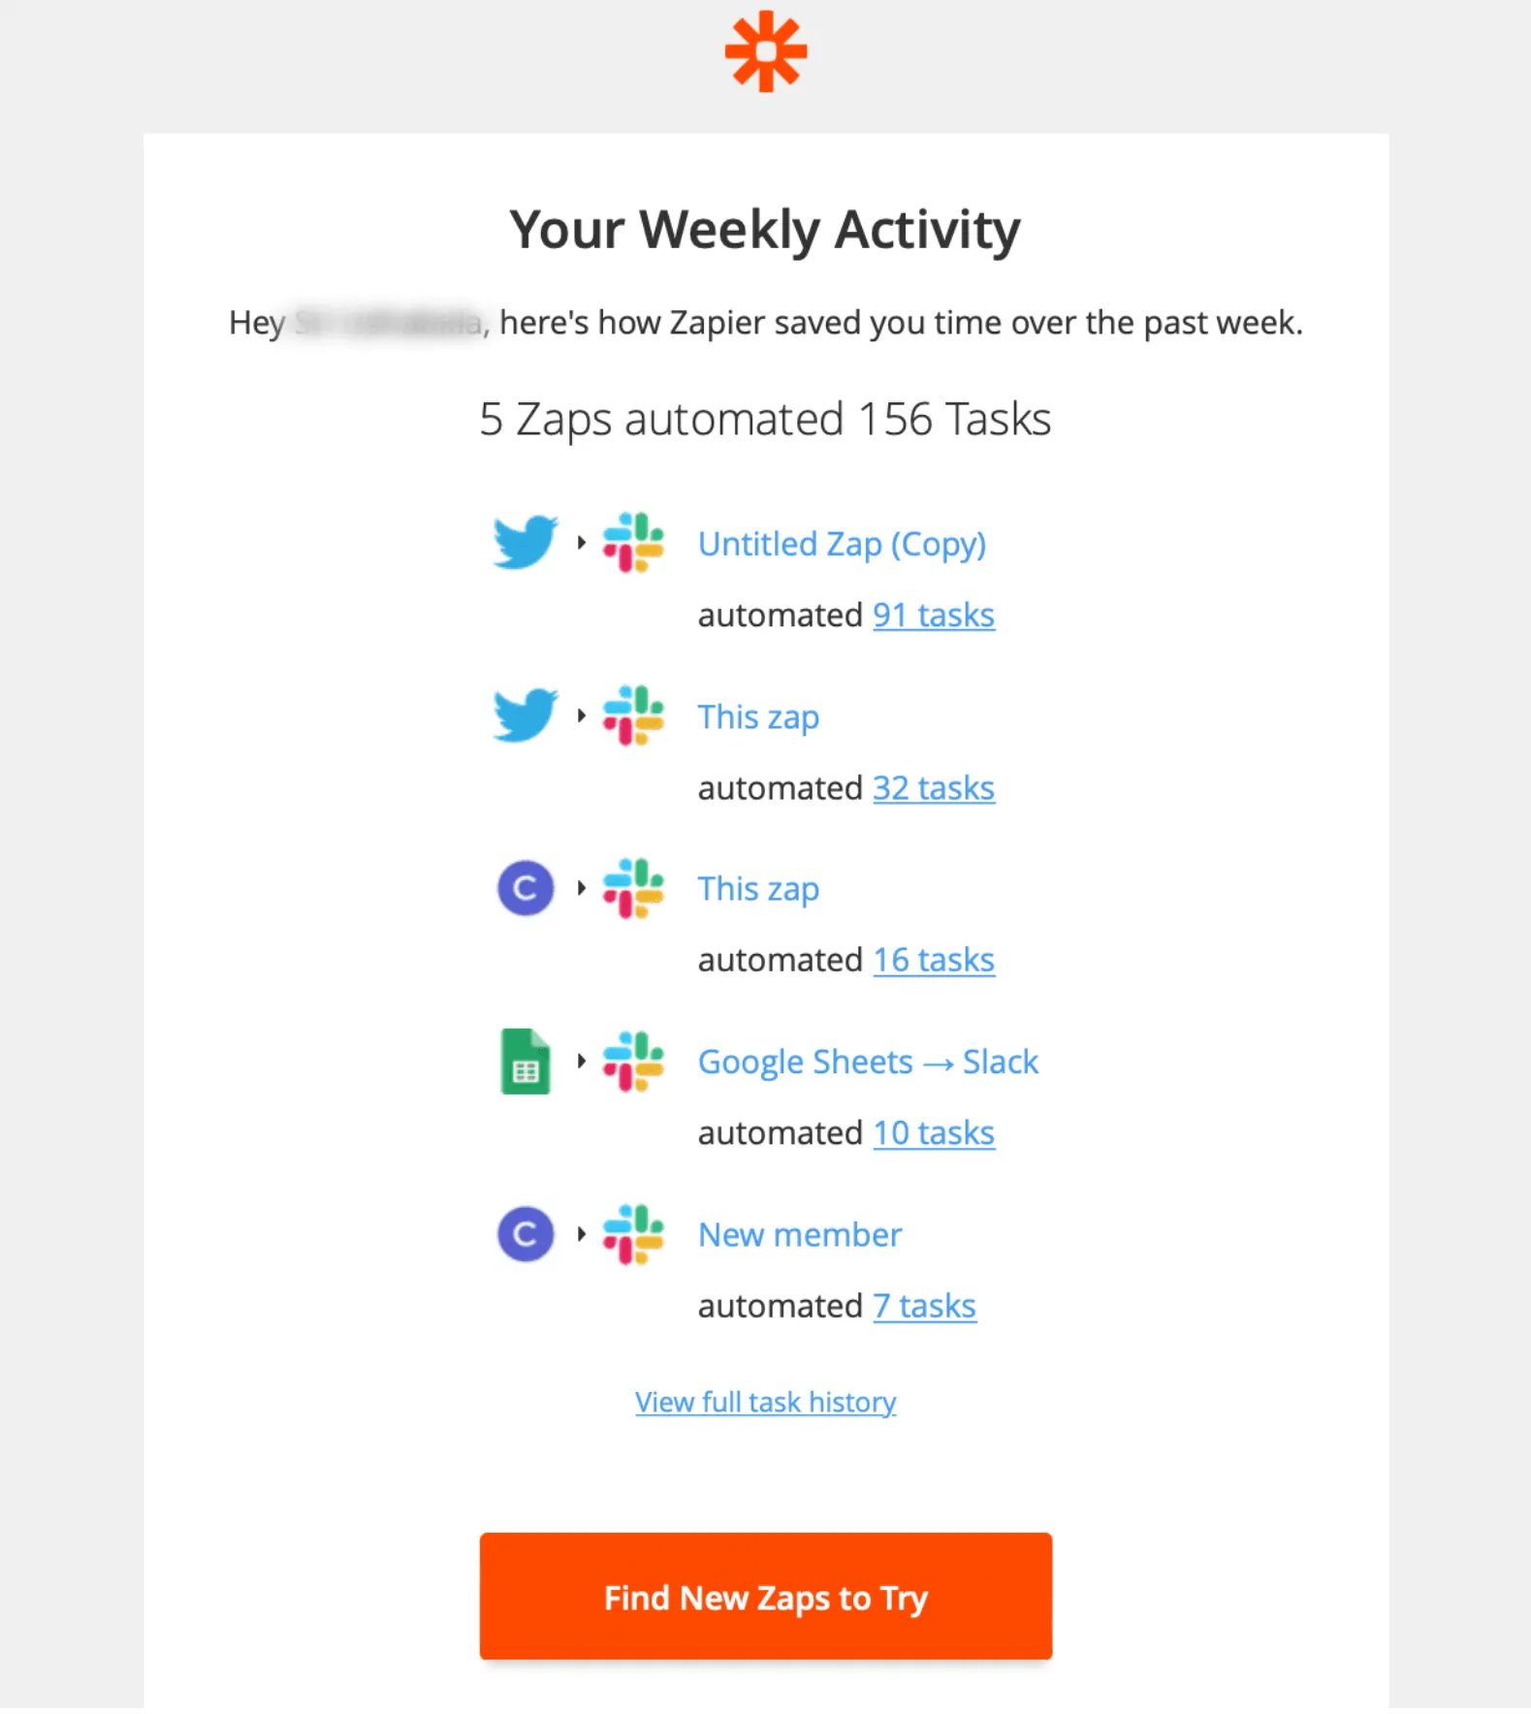Click the Circle icon in the 16-task zap row
Image resolution: width=1531 pixels, height=1714 pixels.
525,887
